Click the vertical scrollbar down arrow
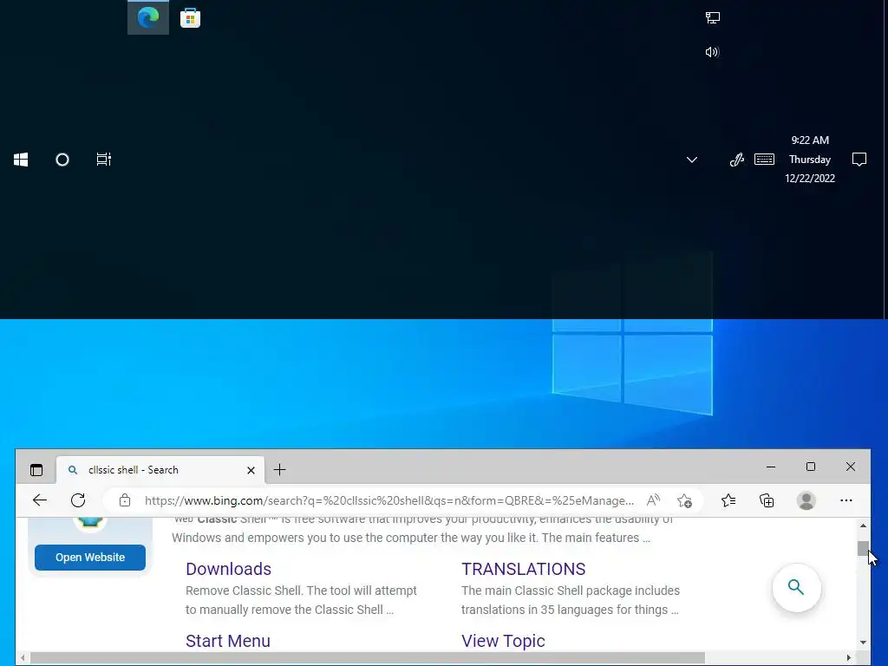Viewport: 888px width, 666px height. coord(863,643)
